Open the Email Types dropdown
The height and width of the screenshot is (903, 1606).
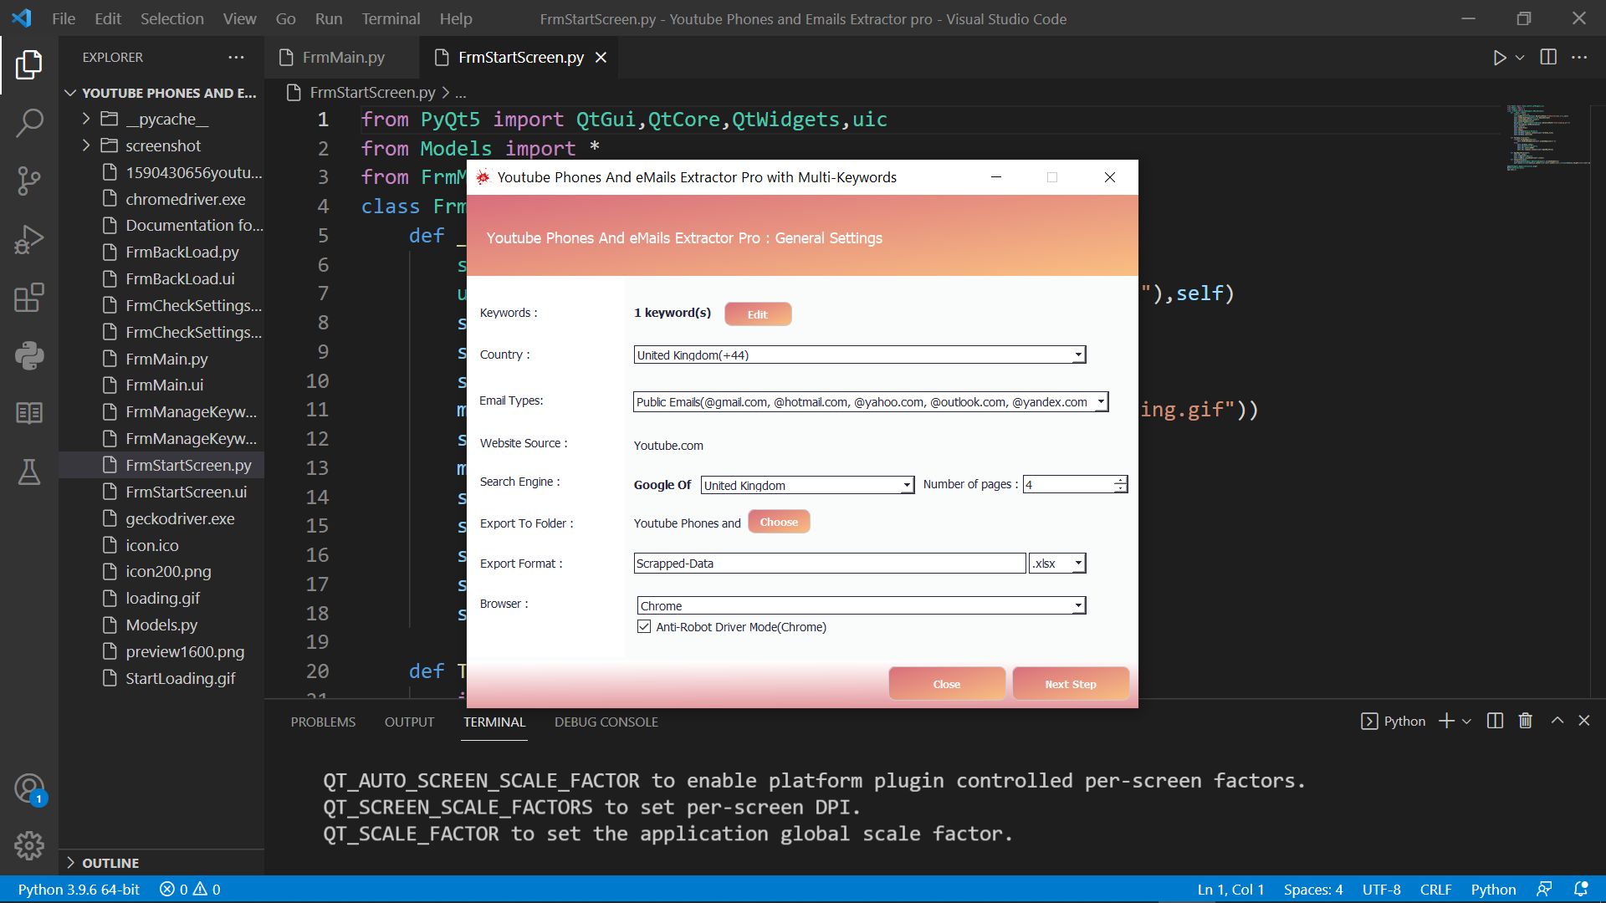point(871,402)
